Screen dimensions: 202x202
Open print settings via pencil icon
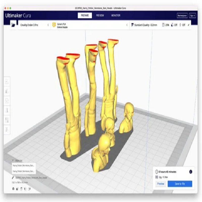click(189, 25)
